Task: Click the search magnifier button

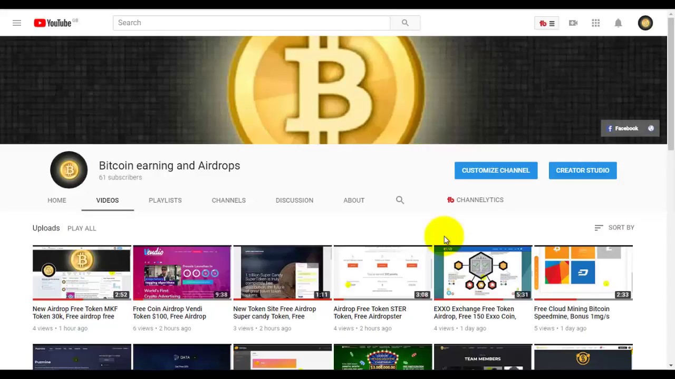Action: click(x=405, y=23)
